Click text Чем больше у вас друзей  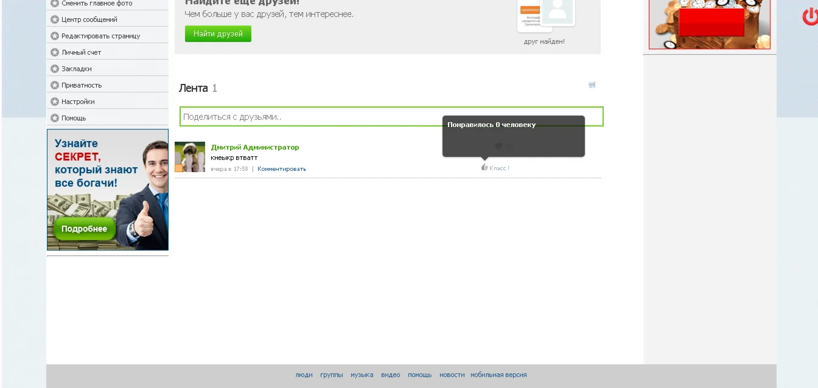269,14
